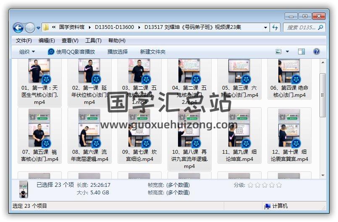Open the 帮助(H) menu

click(x=117, y=41)
